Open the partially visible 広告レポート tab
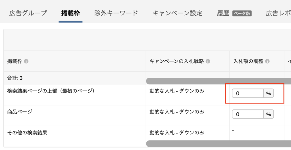Image resolution: width=291 pixels, height=150 pixels. coord(278,13)
